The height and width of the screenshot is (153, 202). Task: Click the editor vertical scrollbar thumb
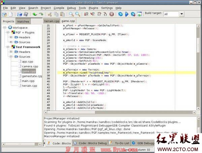198,45
